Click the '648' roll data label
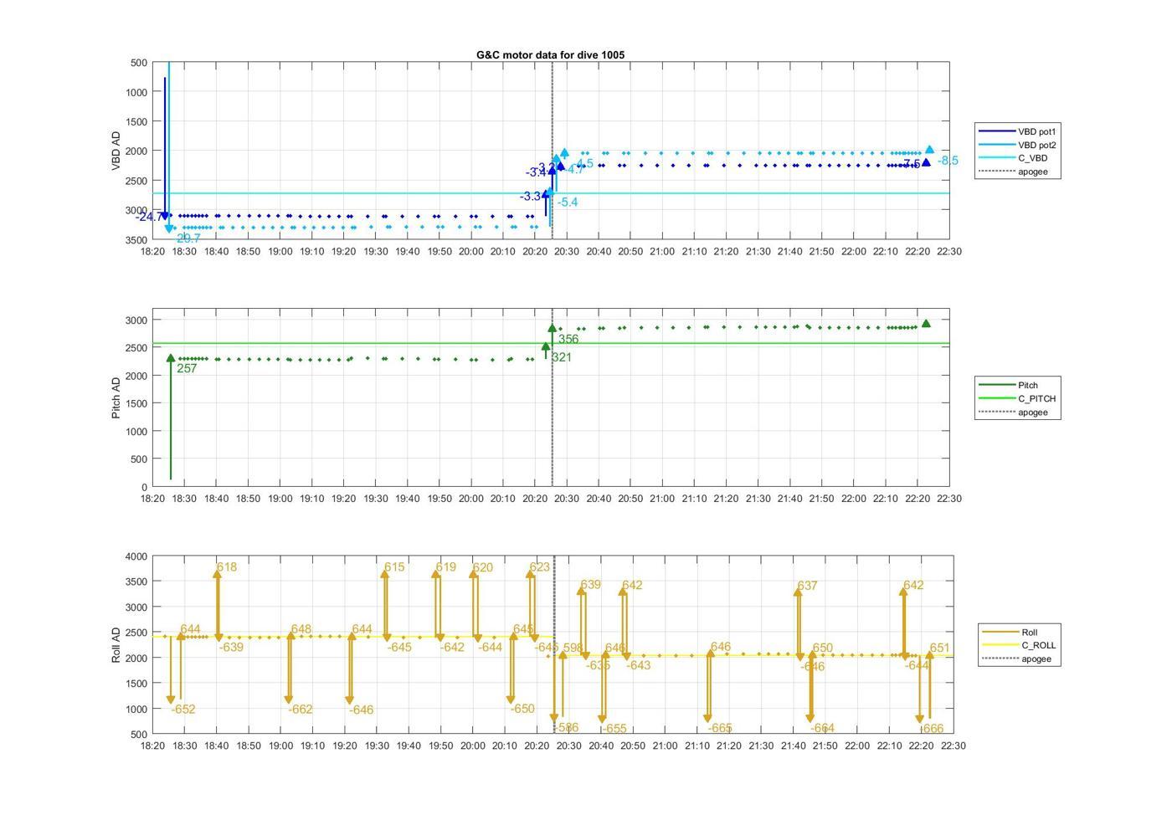 301,629
